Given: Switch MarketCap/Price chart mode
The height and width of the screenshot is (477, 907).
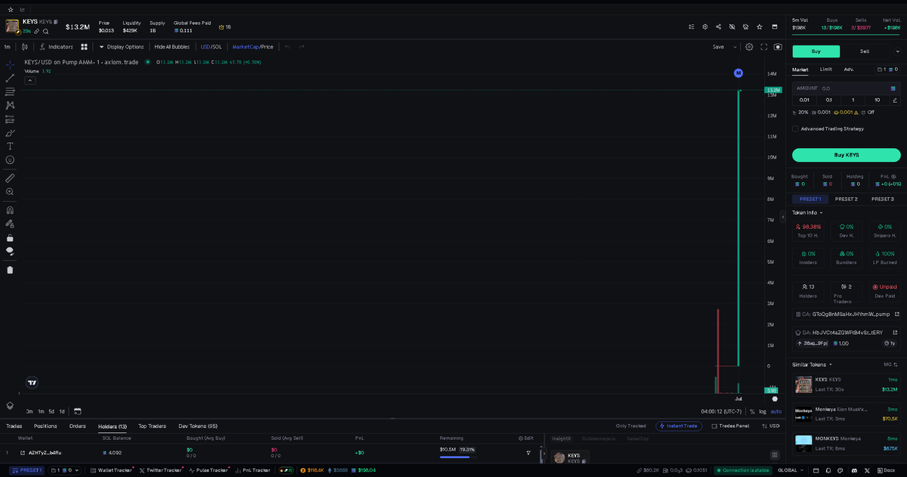Looking at the screenshot, I should coord(252,47).
